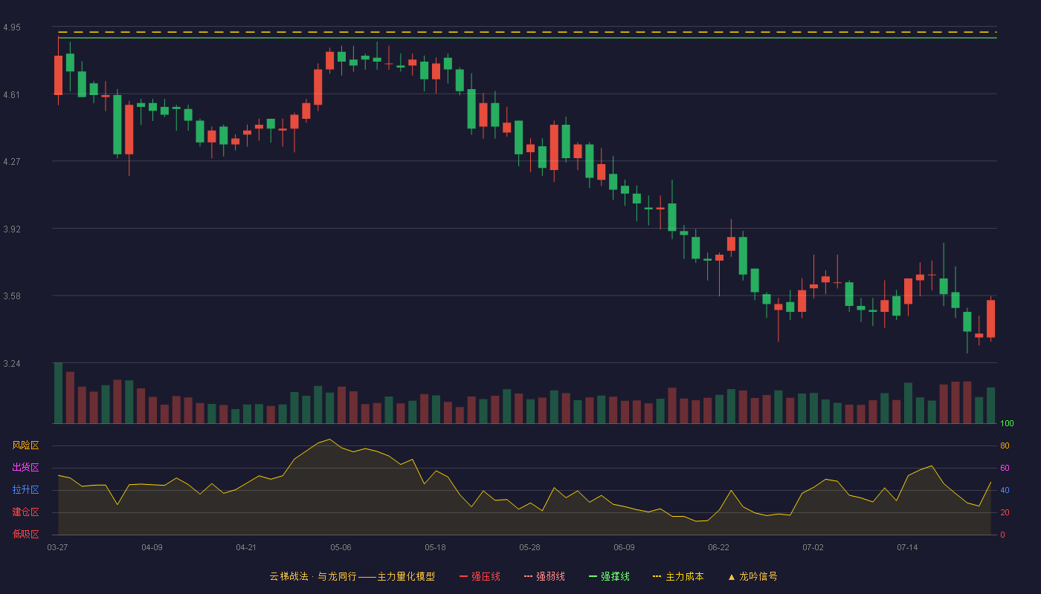
Task: Toggle the 主力成本 legend entry
Action: (x=678, y=576)
